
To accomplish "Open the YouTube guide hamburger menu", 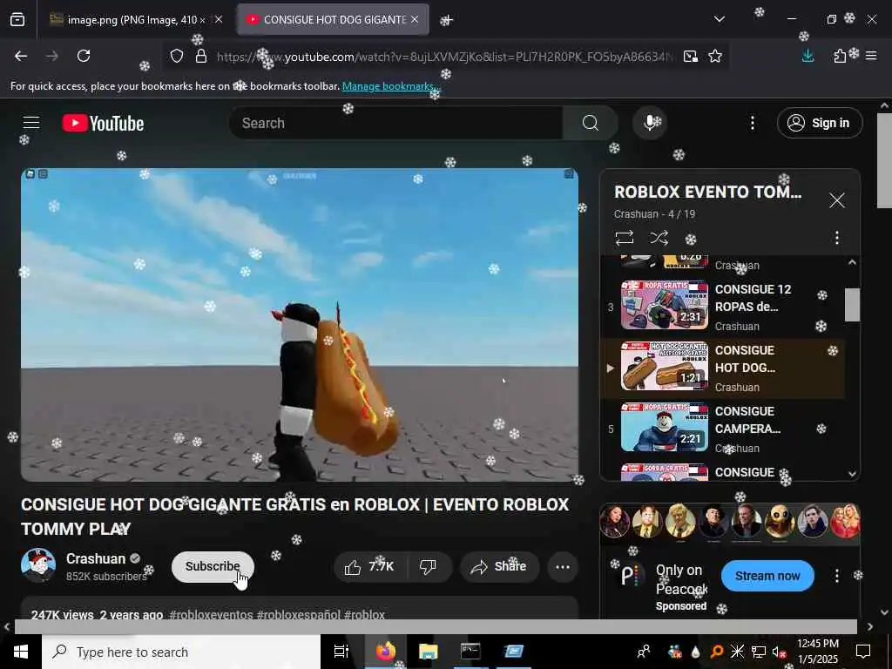I will coord(31,122).
